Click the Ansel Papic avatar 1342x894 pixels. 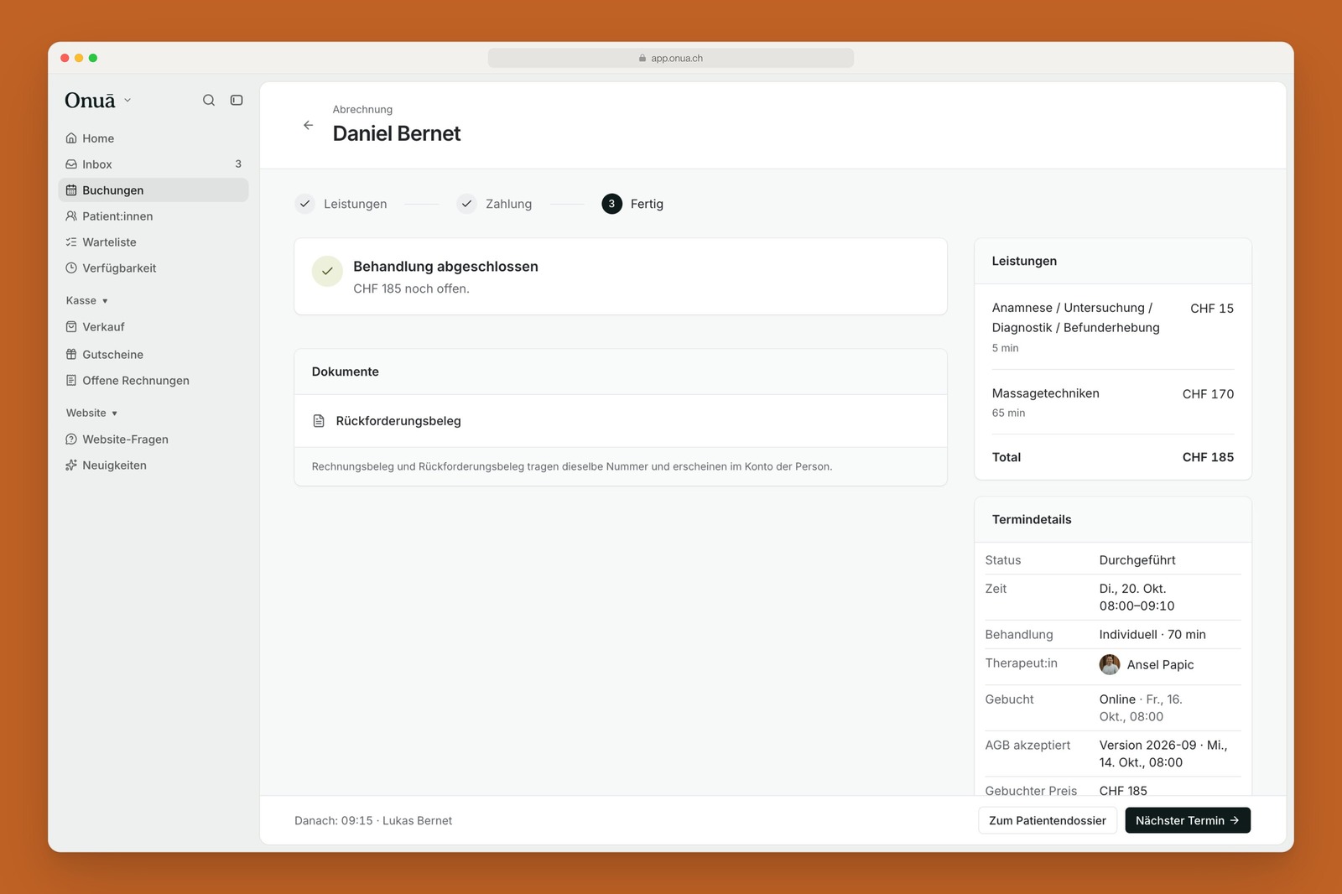1110,664
